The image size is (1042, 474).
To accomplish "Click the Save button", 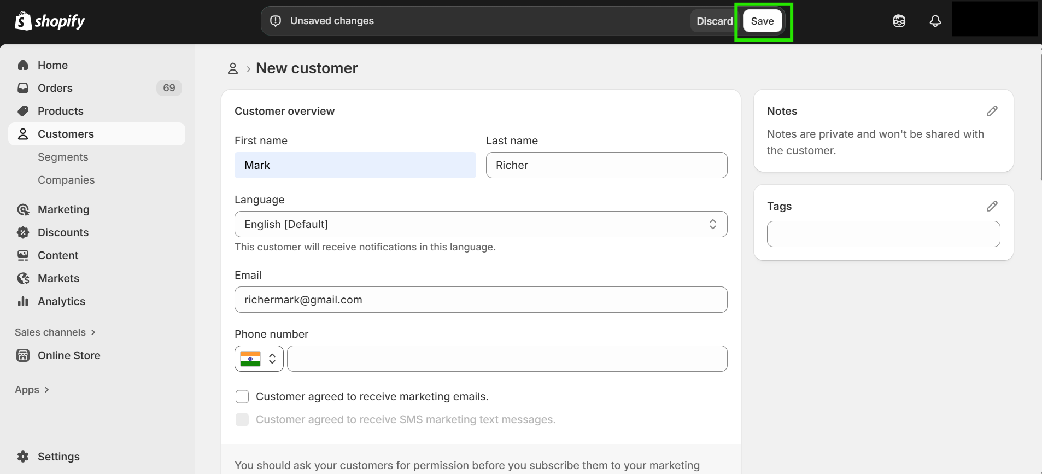I will click(762, 21).
